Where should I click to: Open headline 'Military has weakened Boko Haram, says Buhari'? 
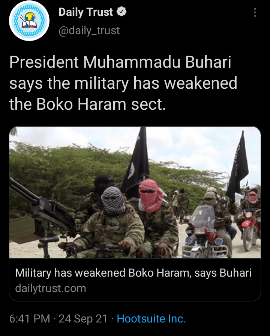[133, 273]
